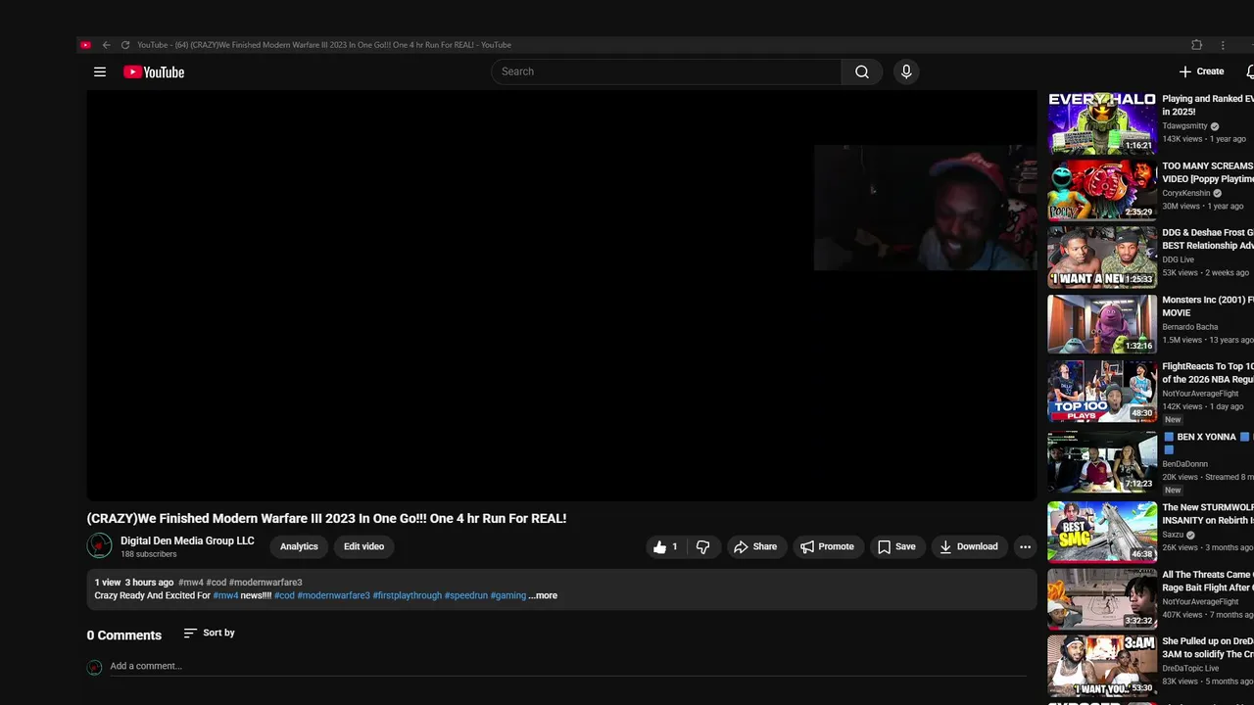This screenshot has width=1254, height=705.
Task: Open CoryxKenshin channel link
Action: tap(1186, 193)
